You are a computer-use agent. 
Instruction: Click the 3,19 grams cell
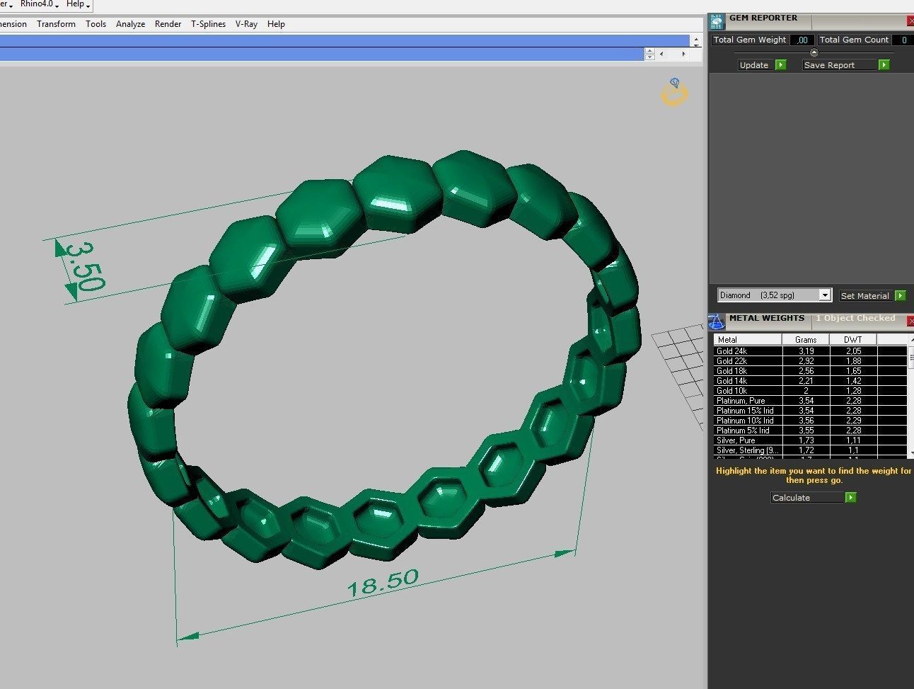pos(806,351)
